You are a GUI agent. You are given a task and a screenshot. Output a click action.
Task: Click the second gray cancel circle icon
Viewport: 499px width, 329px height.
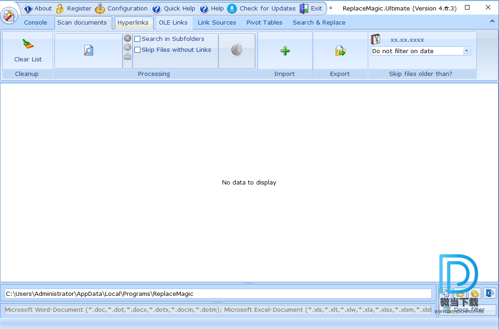point(128,47)
